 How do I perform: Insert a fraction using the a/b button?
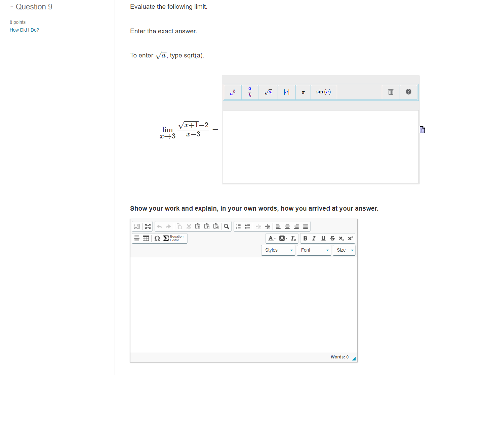click(x=249, y=92)
